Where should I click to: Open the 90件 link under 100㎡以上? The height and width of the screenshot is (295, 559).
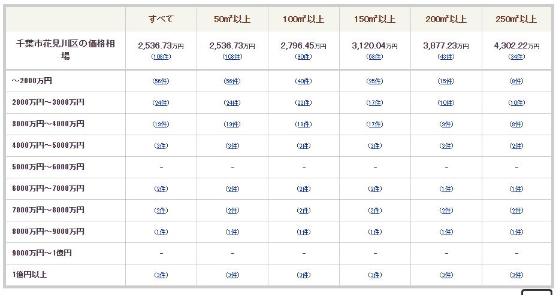[303, 57]
